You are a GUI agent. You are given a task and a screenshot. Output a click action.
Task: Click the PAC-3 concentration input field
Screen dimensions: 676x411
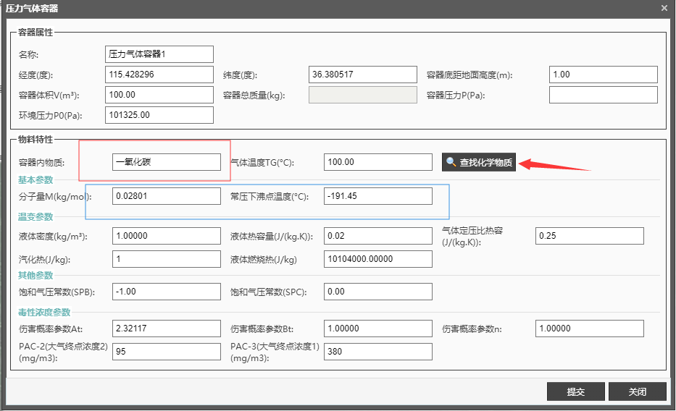click(x=378, y=352)
